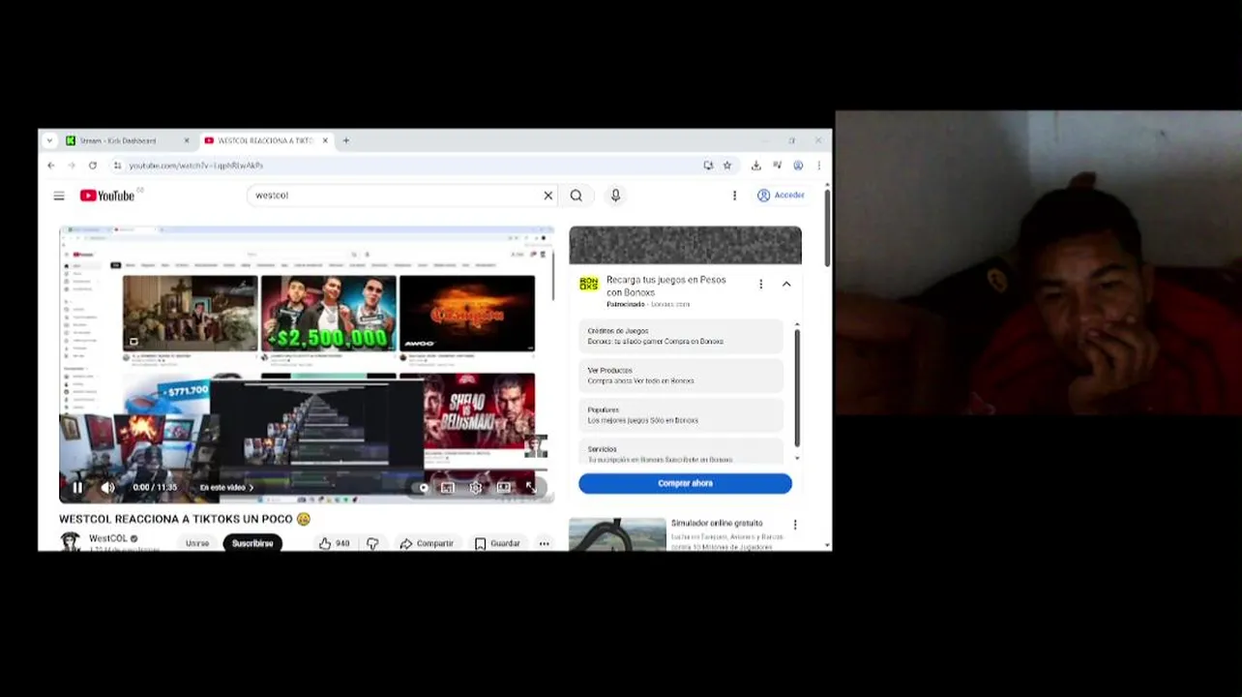
Task: Share the video with Compartir
Action: click(x=427, y=543)
